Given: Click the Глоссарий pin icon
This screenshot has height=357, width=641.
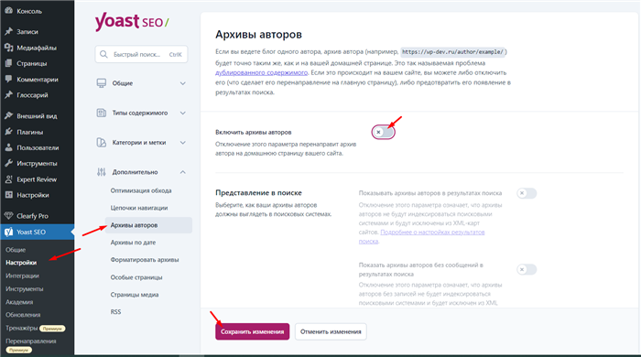Looking at the screenshot, I should 8,95.
